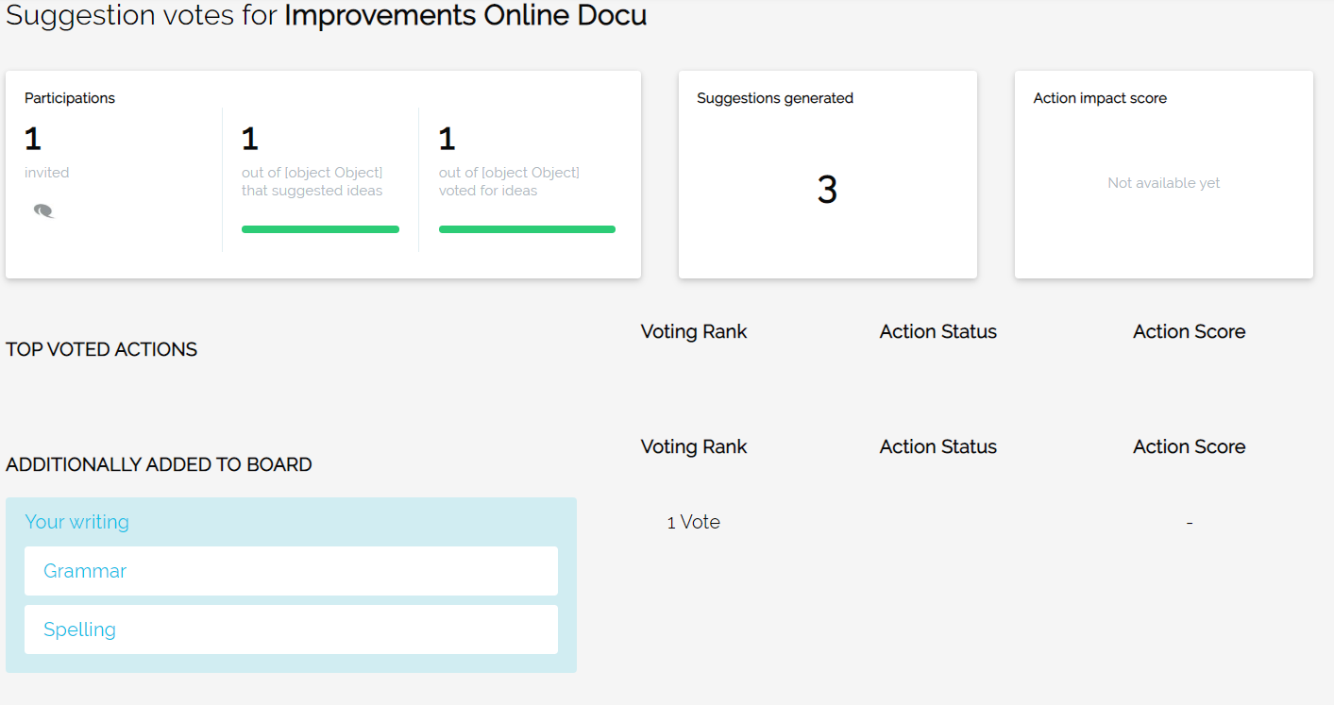This screenshot has width=1334, height=705.
Task: Open the Your writing suggestion title
Action: 76,522
